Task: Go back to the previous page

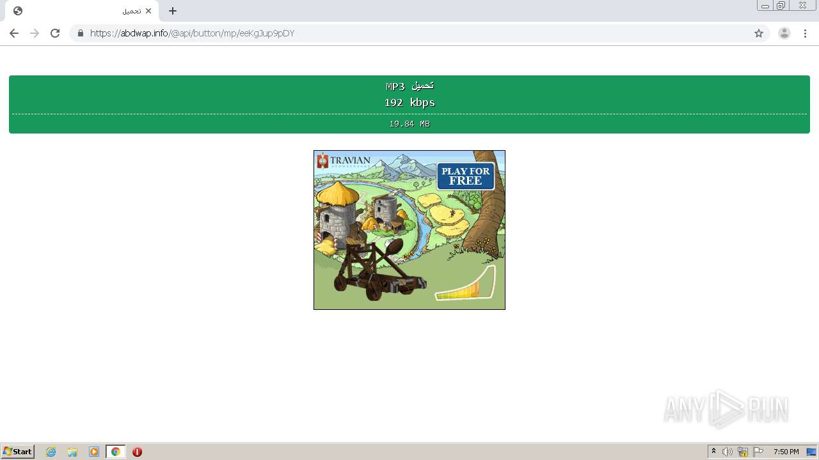Action: click(14, 33)
